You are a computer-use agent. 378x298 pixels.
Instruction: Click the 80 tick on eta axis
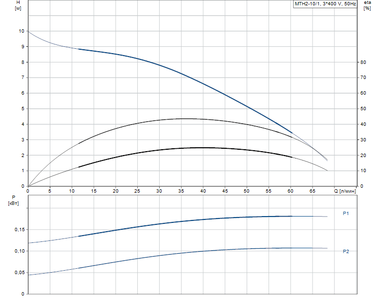click(363, 62)
